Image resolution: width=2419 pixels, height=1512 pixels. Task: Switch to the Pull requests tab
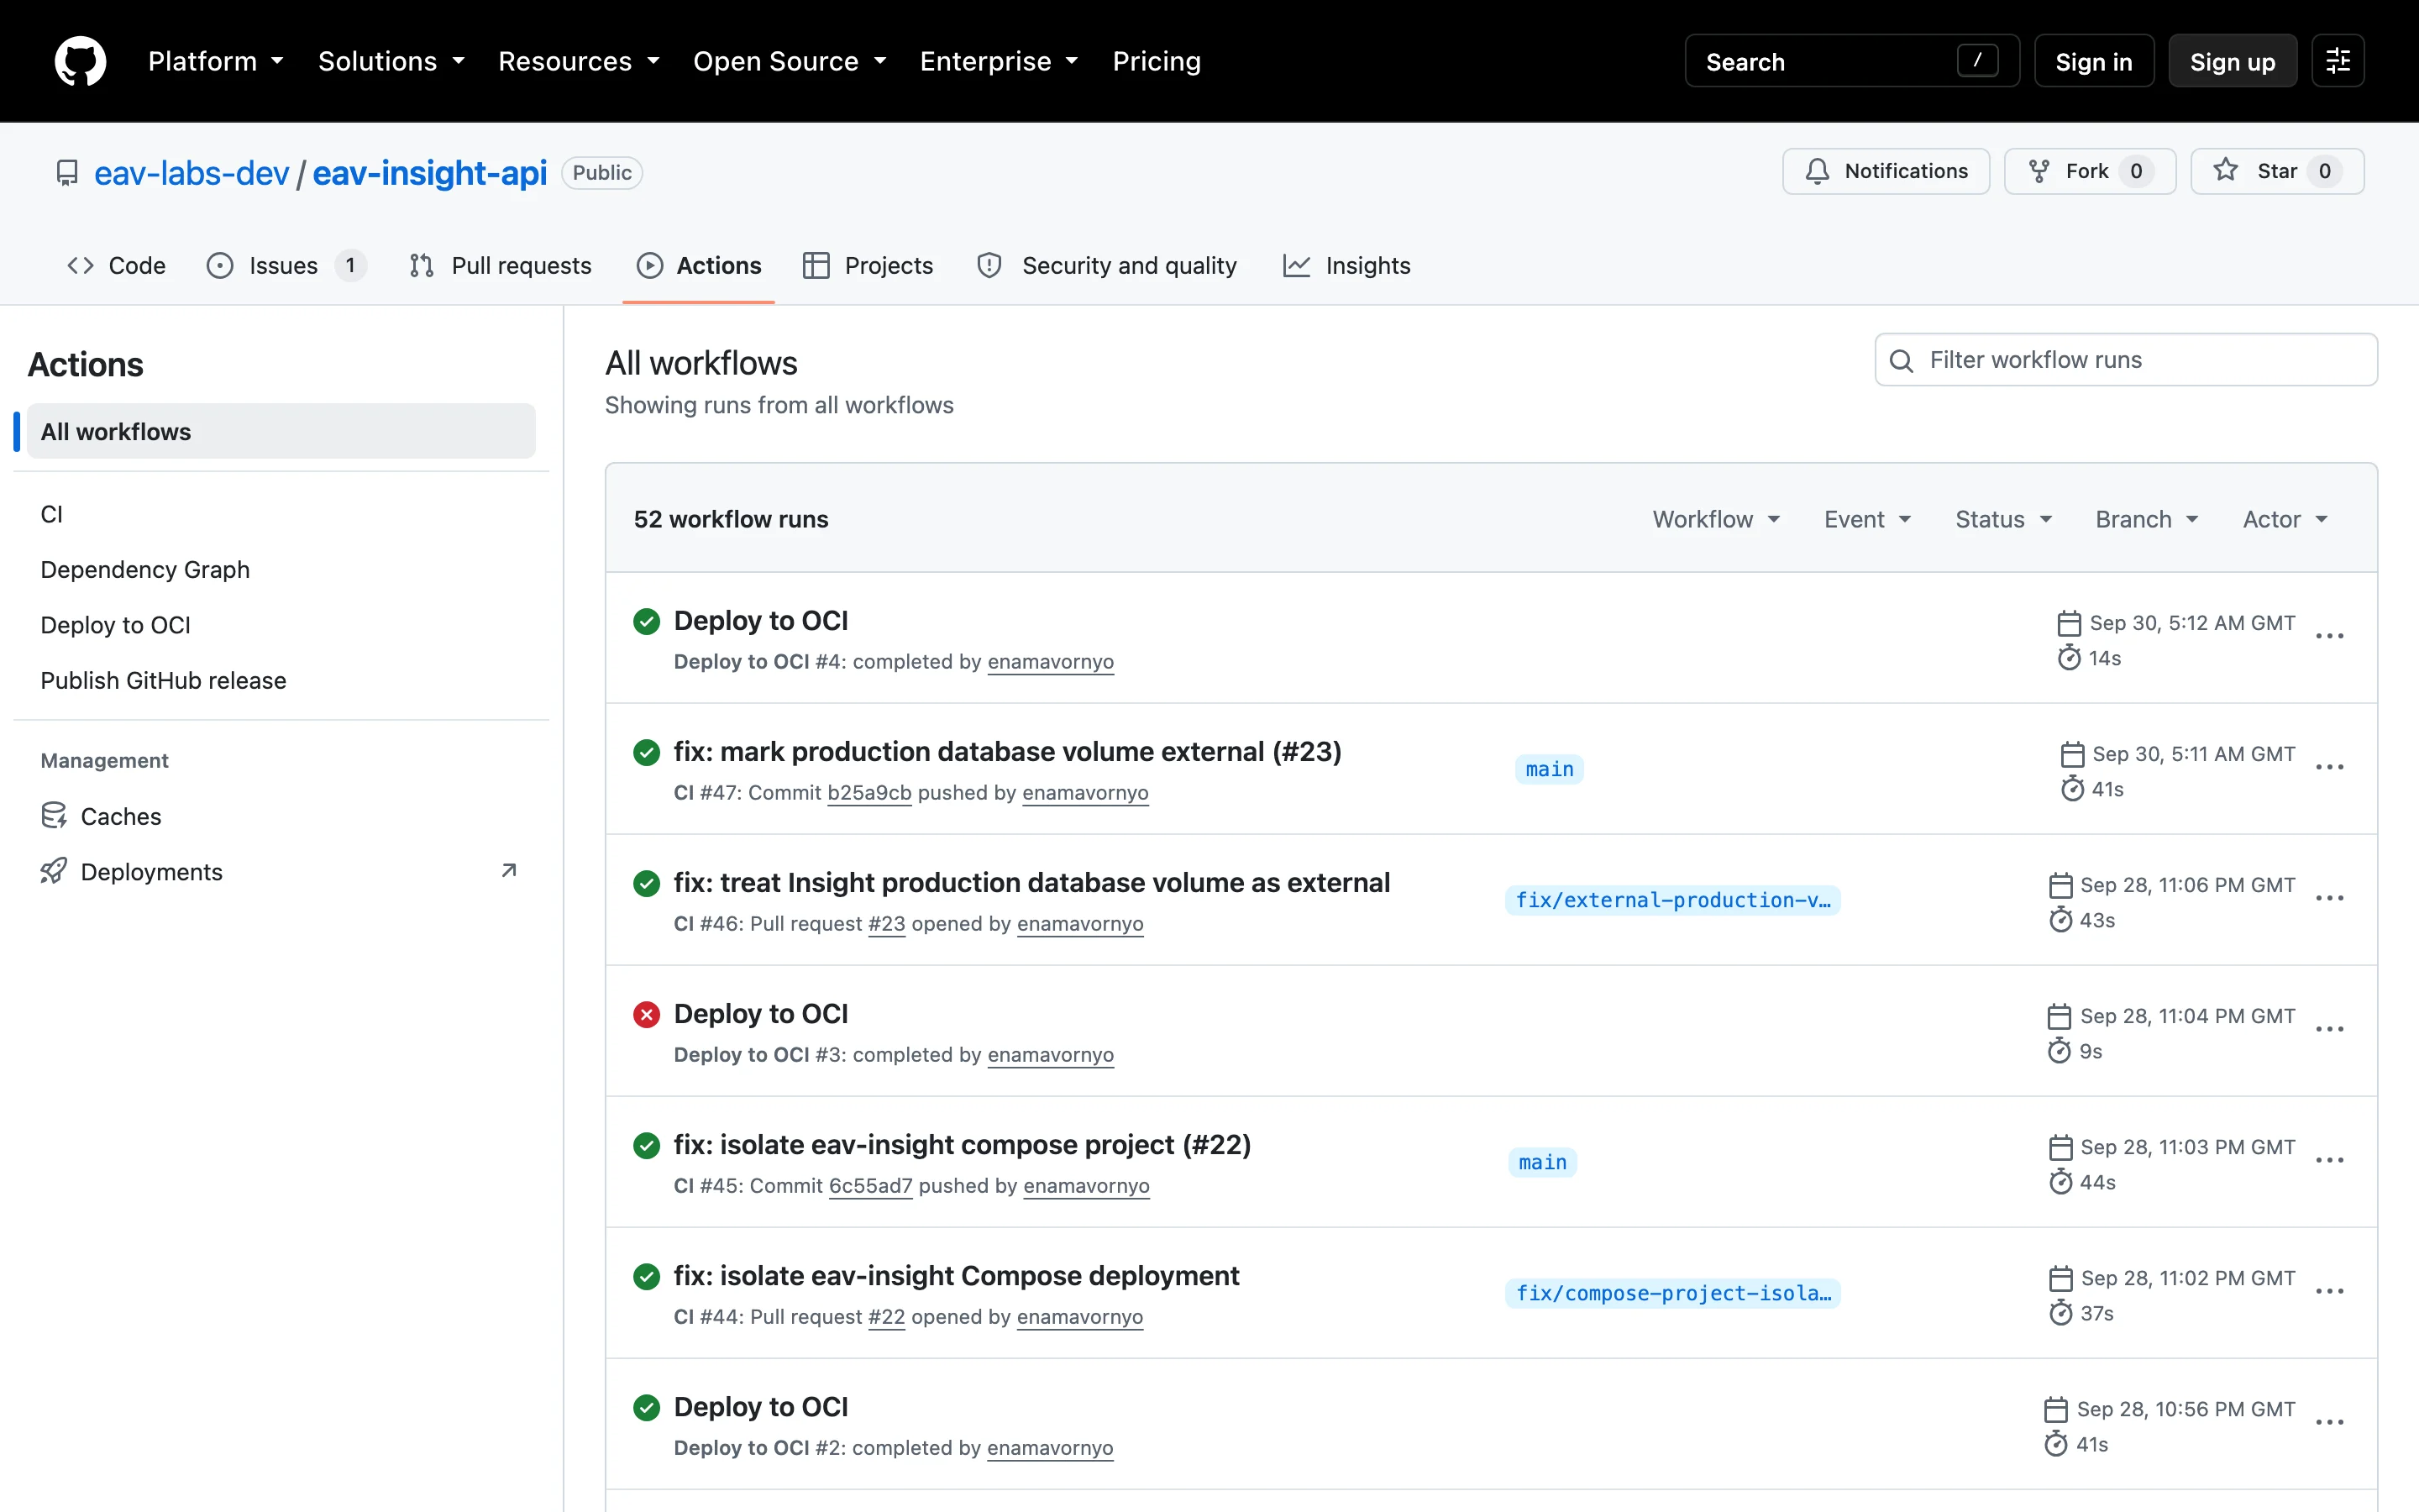point(501,265)
